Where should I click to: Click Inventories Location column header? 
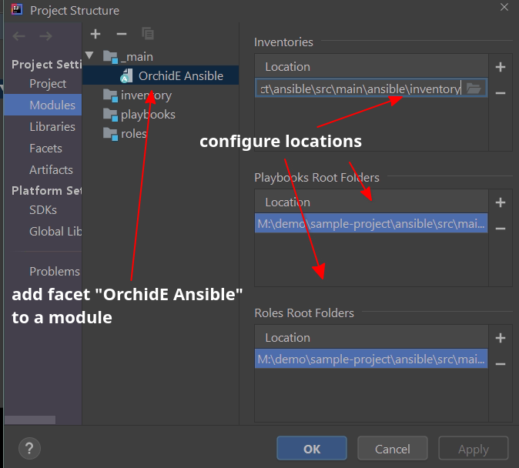point(371,67)
